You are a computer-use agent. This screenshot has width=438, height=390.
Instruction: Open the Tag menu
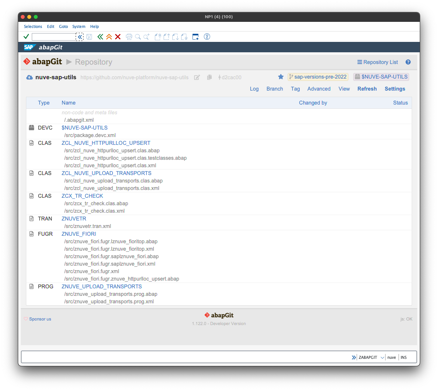[295, 89]
